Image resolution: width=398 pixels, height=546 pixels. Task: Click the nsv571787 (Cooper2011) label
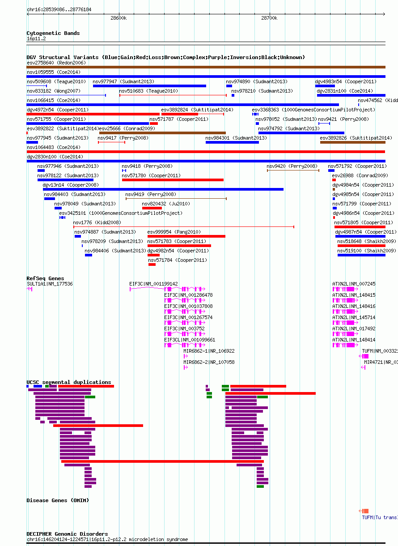[x=179, y=119]
